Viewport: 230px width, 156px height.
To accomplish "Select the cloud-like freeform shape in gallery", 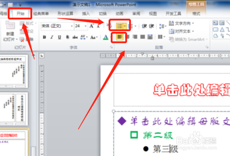I will coord(215,36).
